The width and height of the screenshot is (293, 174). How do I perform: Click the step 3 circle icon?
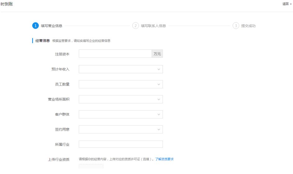coord(236,26)
